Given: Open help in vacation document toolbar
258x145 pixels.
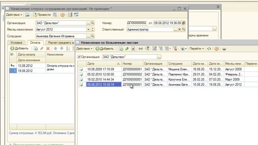Looking at the screenshot, I should (x=62, y=15).
